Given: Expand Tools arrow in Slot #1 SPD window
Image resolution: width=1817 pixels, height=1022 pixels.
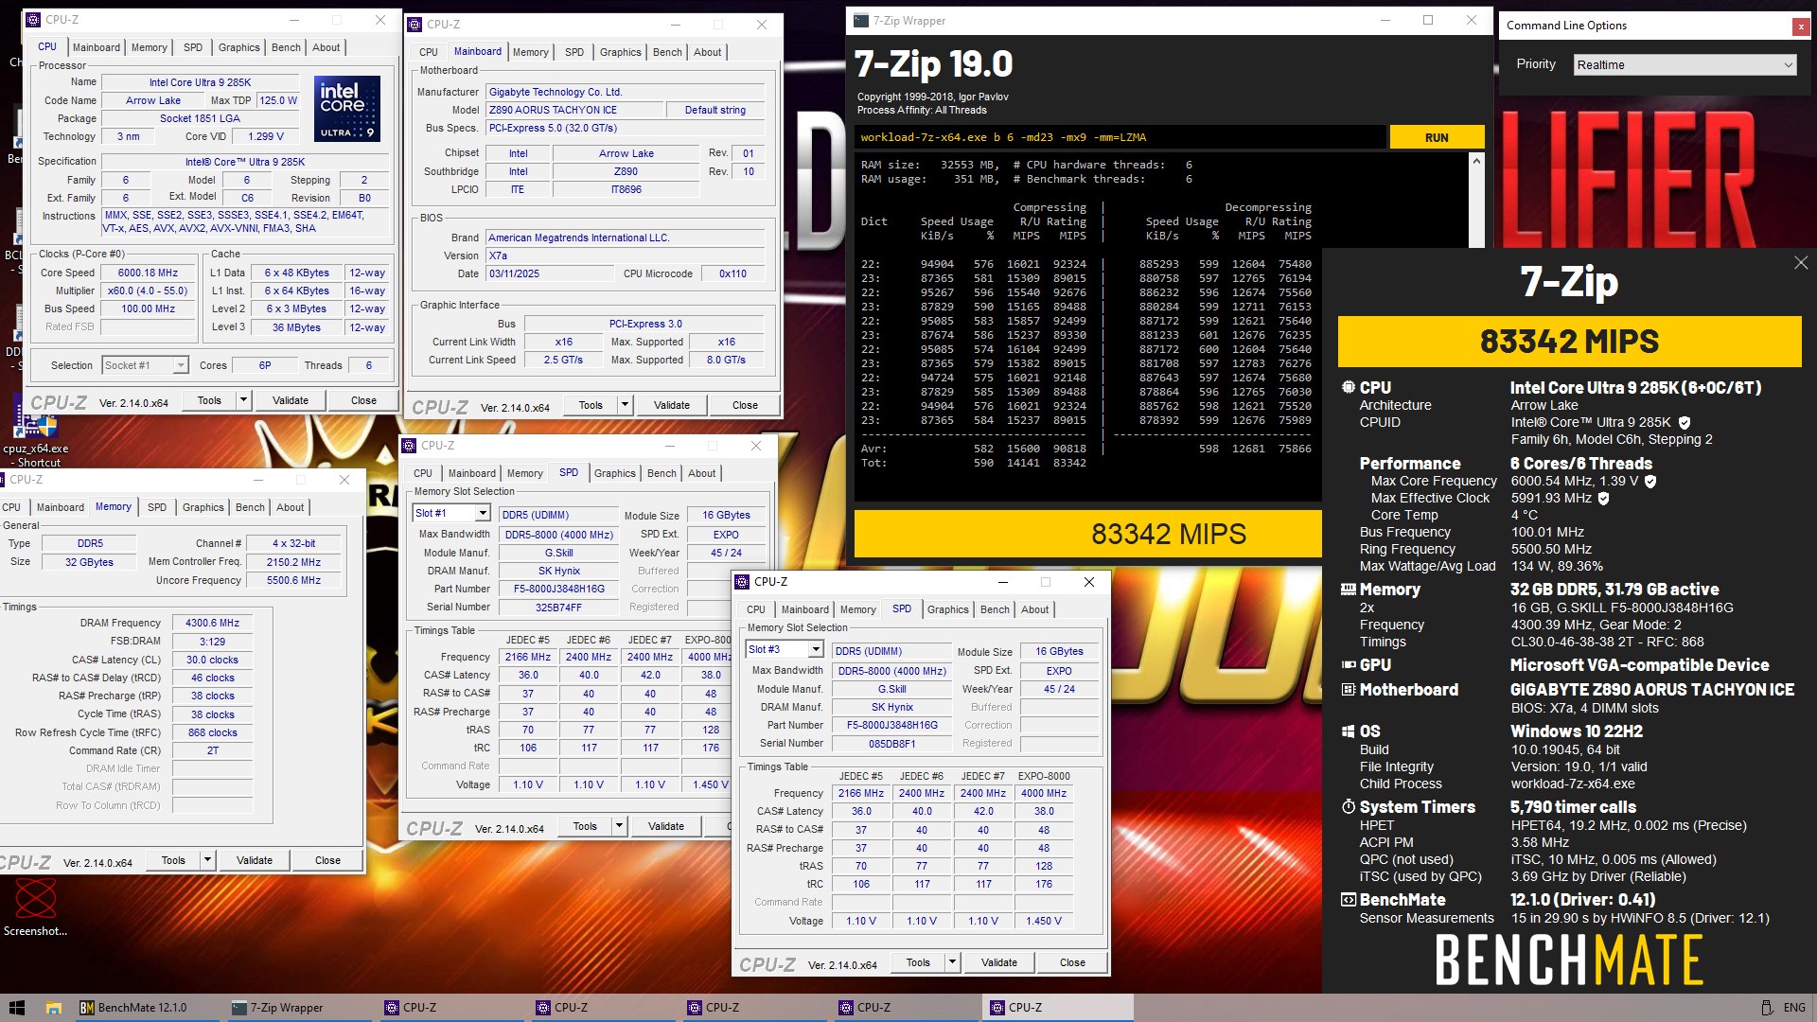Looking at the screenshot, I should 619,826.
